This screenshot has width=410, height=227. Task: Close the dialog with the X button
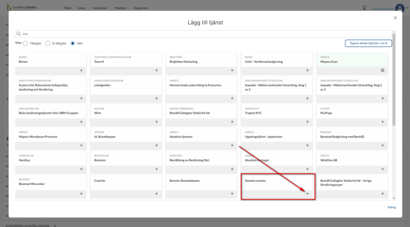click(395, 18)
